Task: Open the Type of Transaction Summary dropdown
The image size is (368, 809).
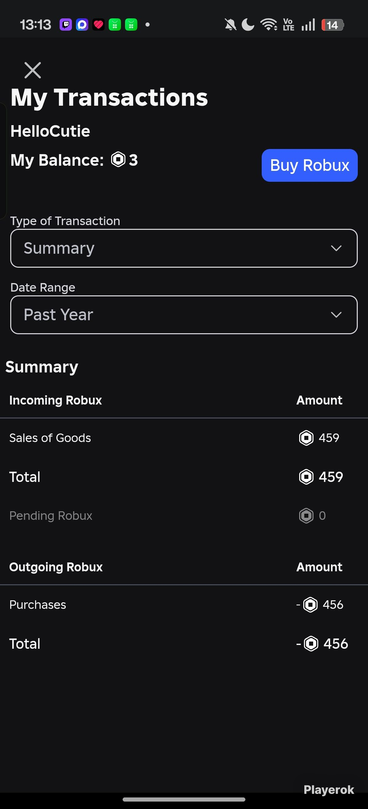Action: [x=184, y=248]
